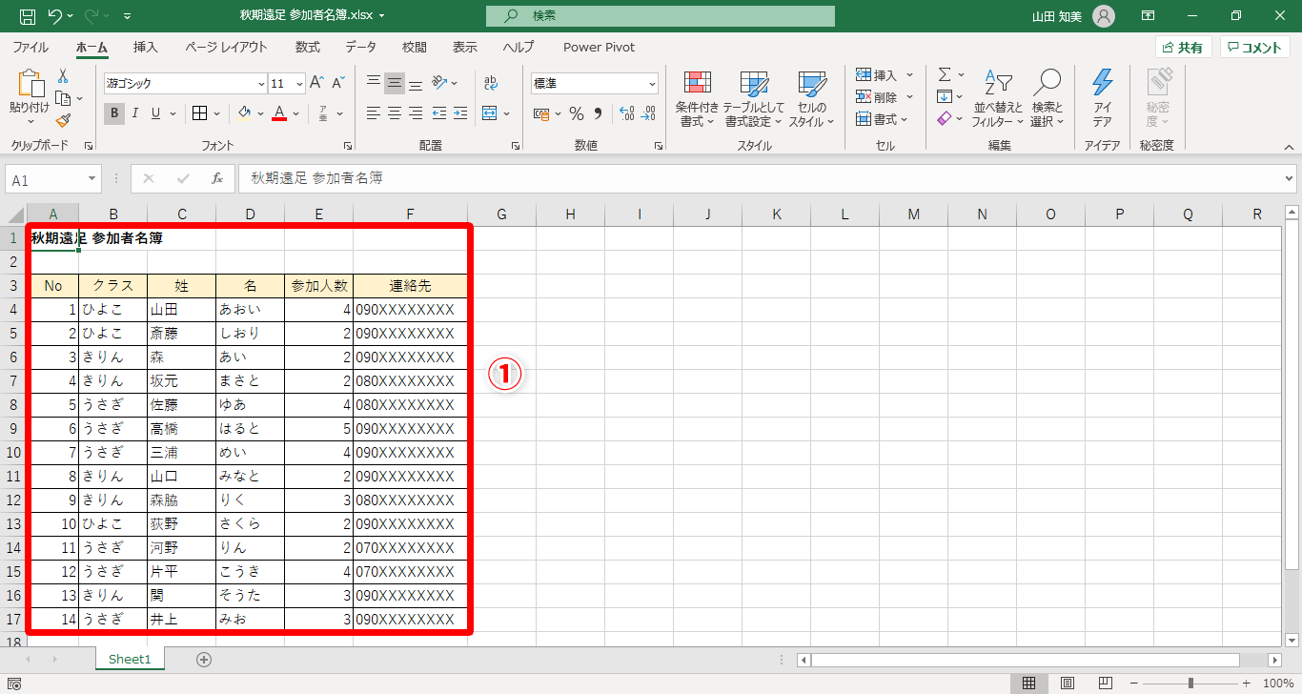1302x694 pixels.
Task: Open the Name Box dropdown next to A1
Action: click(x=92, y=179)
